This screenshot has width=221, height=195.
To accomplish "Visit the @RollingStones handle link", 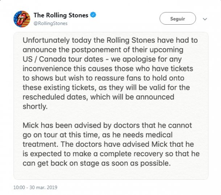I will [50, 23].
